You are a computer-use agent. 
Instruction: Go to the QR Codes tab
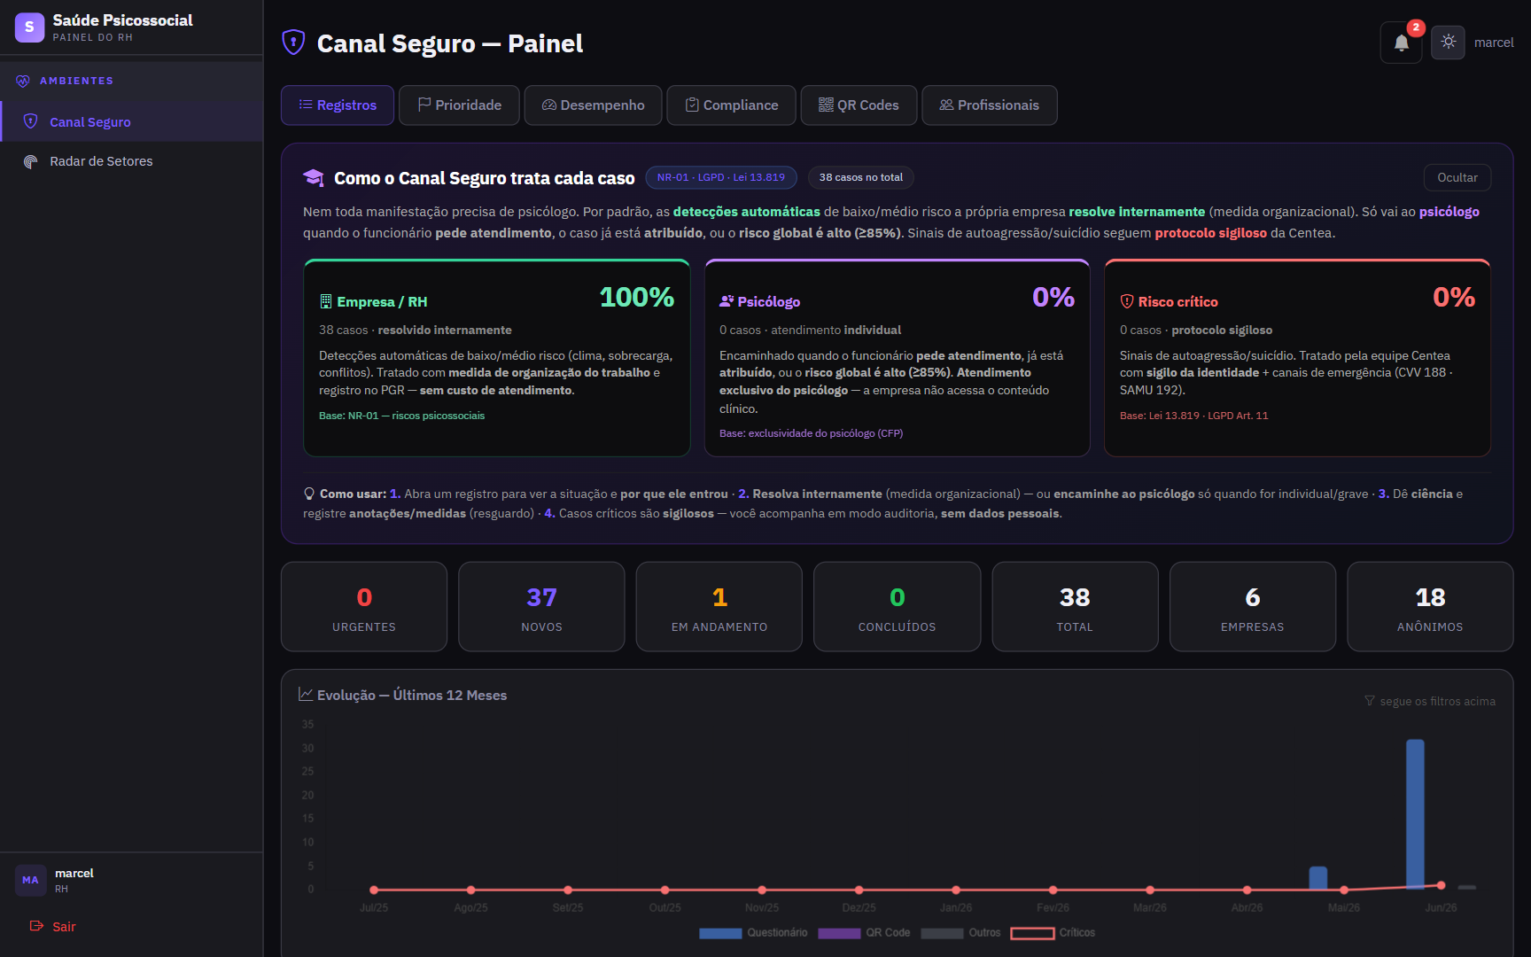tap(859, 105)
